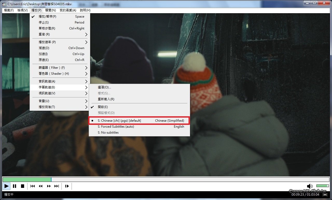The width and height of the screenshot is (332, 200).
Task: Open the 檢視(V) menu
Action: pyautogui.click(x=23, y=10)
